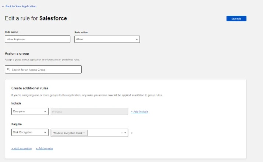Focus the Rule name input field
The image size is (263, 162).
click(38, 39)
